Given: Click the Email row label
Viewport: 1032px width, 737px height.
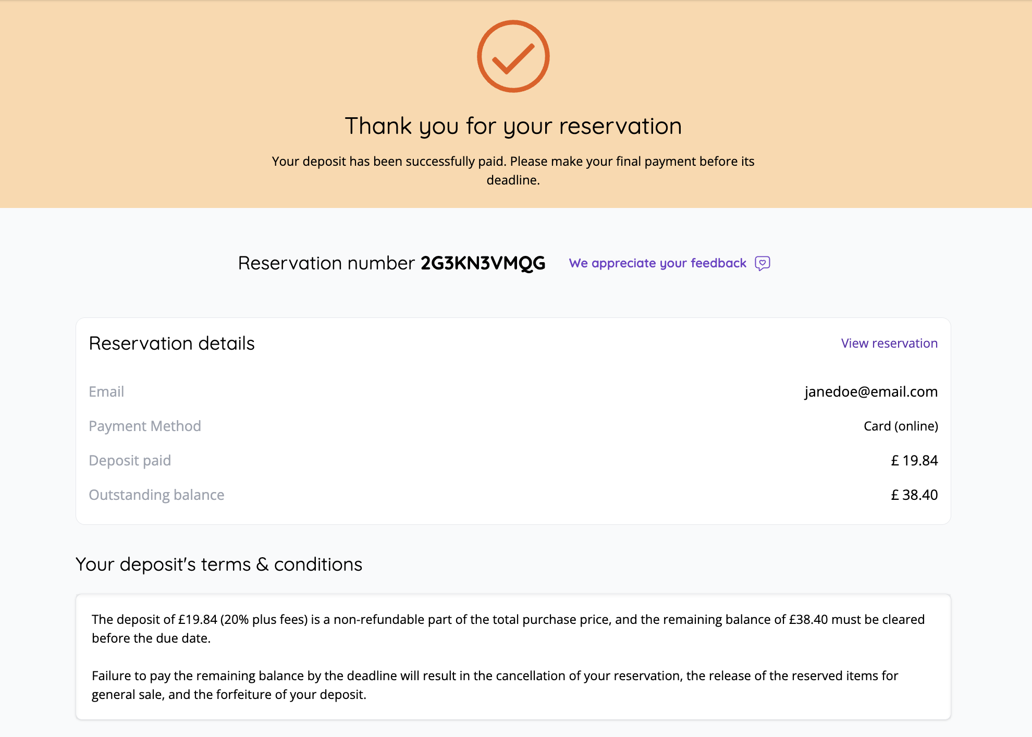Looking at the screenshot, I should click(x=106, y=391).
